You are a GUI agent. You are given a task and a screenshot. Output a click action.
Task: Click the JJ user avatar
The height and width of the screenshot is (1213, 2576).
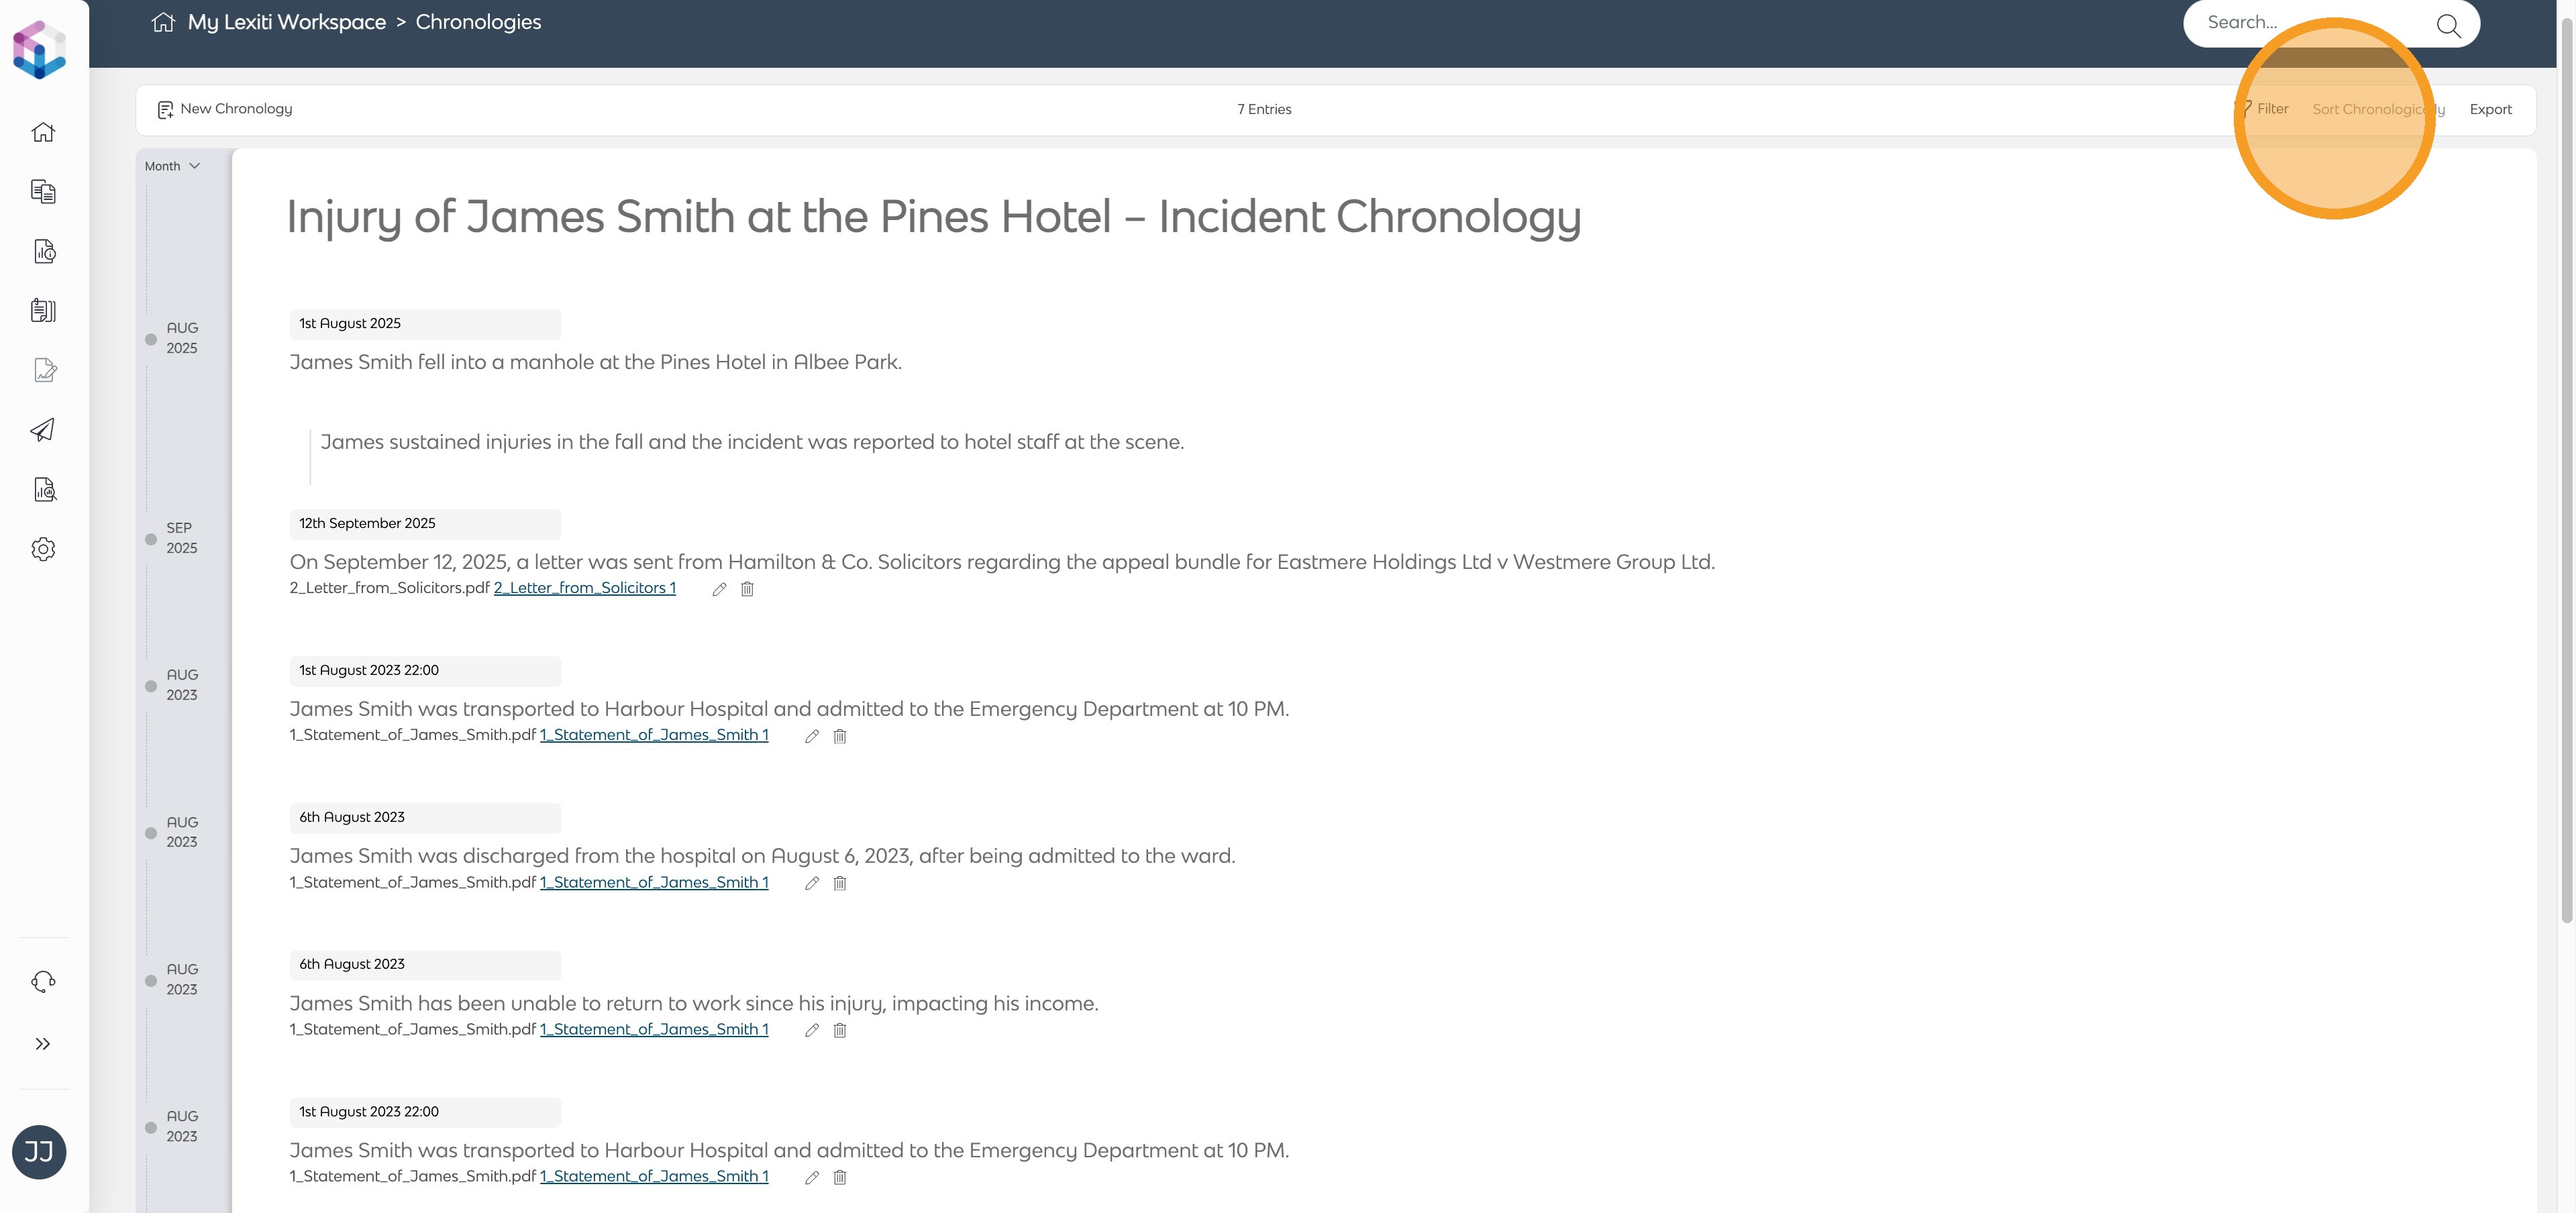tap(39, 1152)
